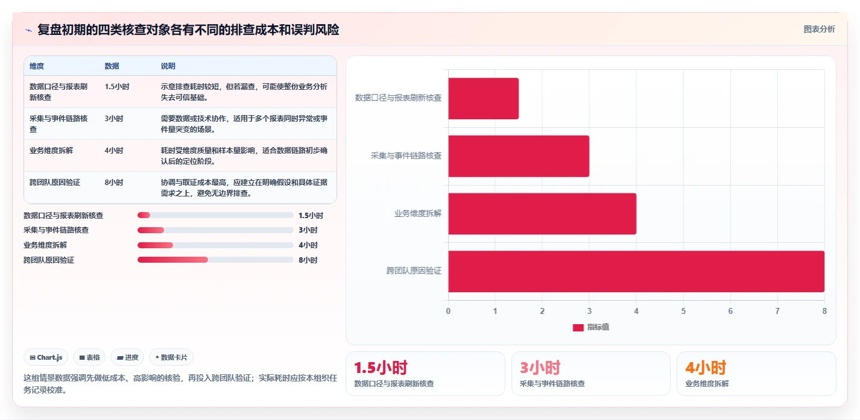Click the lightning icon beside the title
Viewport: 860px width, 420px height.
point(28,30)
